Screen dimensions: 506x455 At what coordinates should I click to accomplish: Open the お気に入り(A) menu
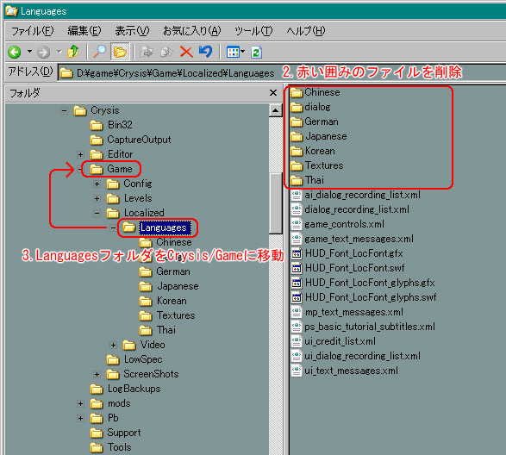[x=192, y=31]
